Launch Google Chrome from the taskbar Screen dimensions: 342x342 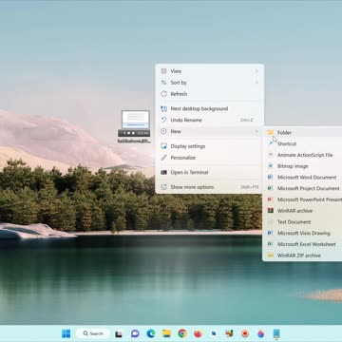coord(182,333)
